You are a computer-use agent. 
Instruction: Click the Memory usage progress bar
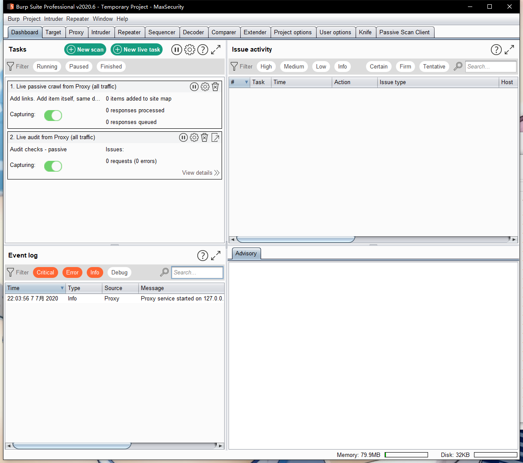(406, 455)
